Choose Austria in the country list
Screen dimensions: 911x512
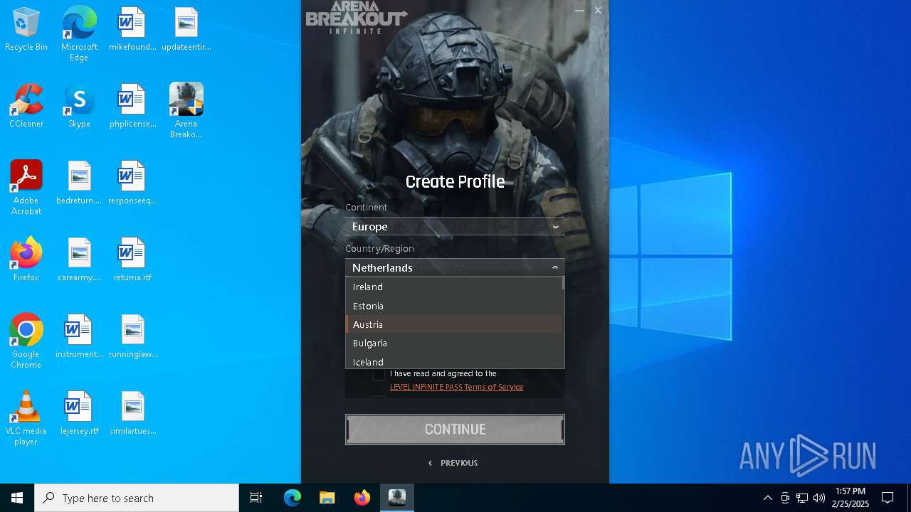coord(453,324)
